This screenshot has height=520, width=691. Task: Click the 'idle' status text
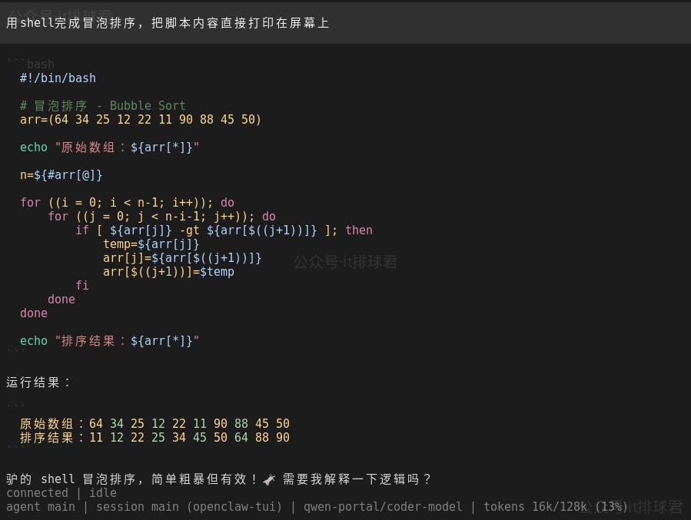103,492
